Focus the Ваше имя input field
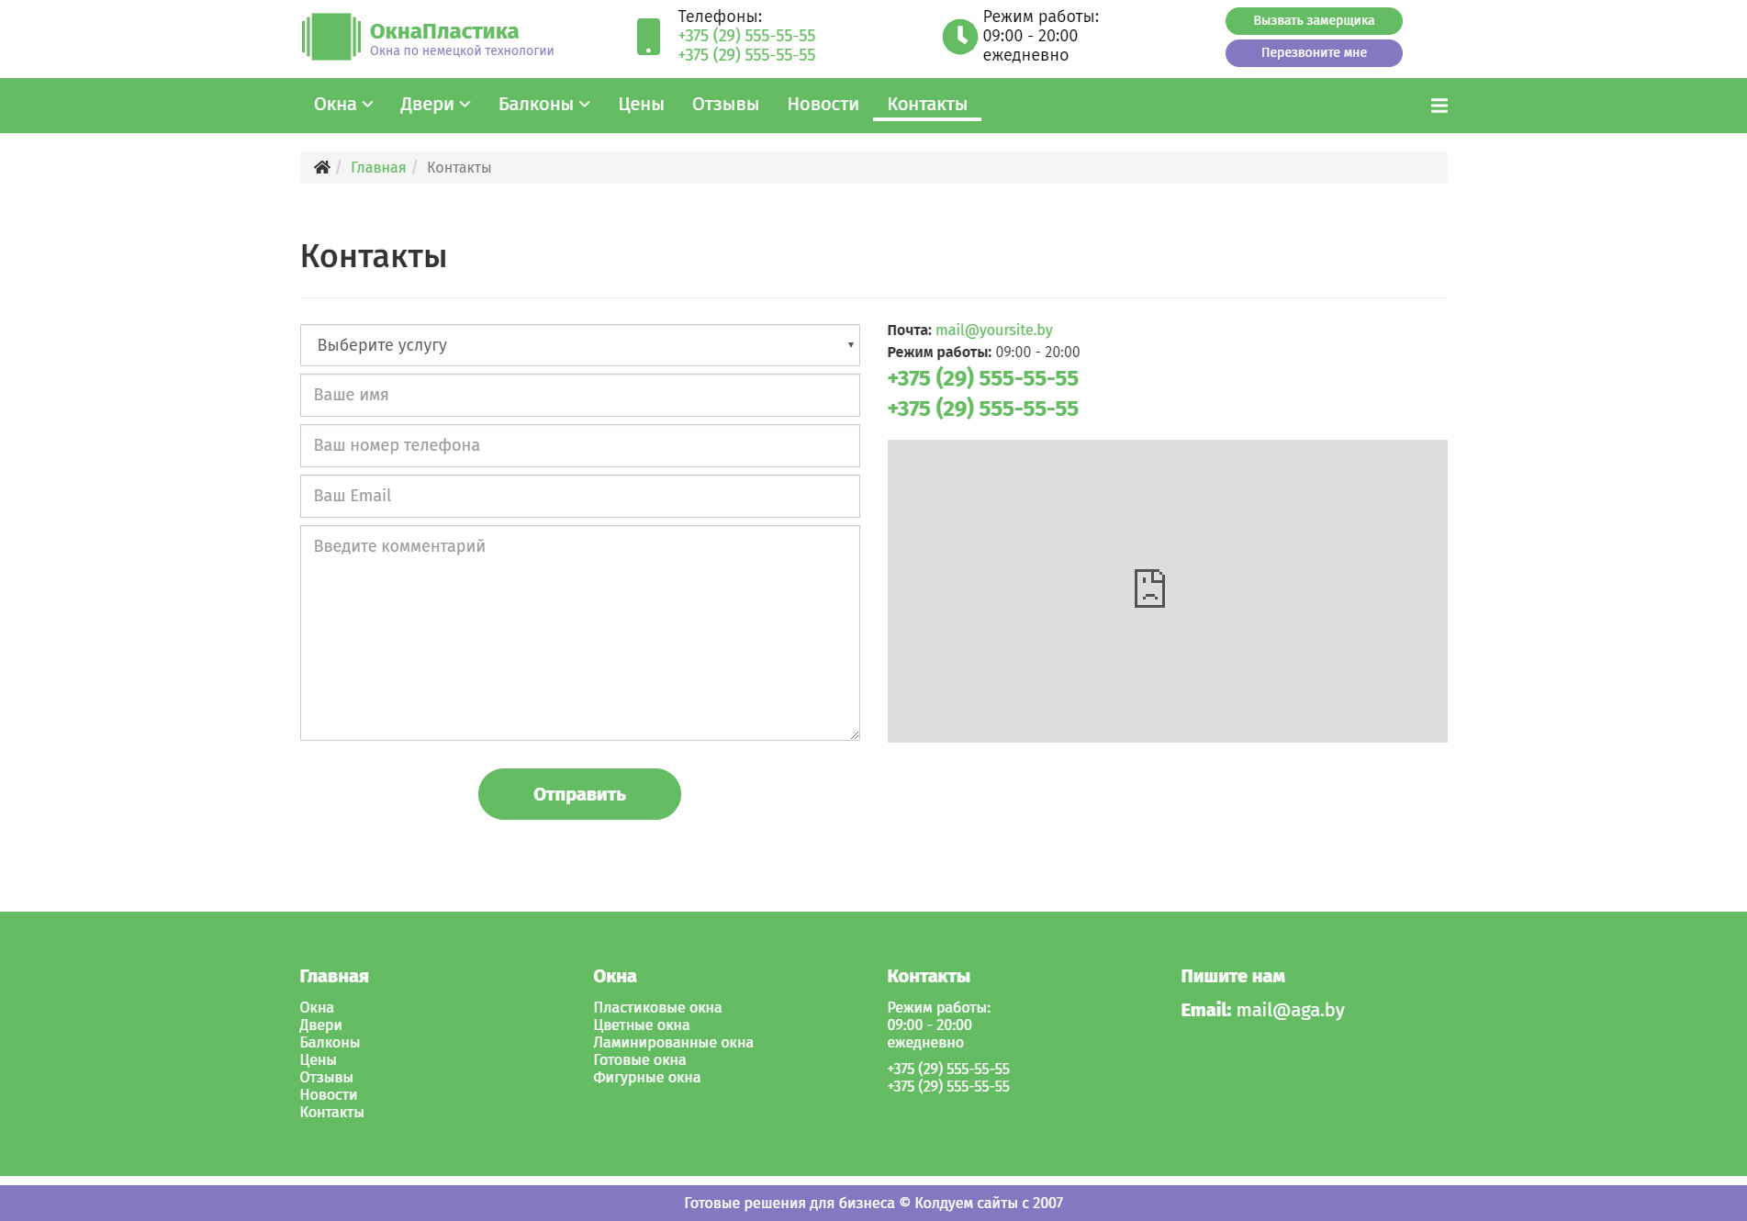 click(579, 395)
